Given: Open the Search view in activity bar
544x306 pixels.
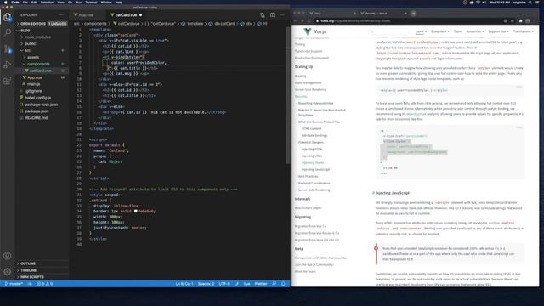Looking at the screenshot, I should [x=8, y=32].
